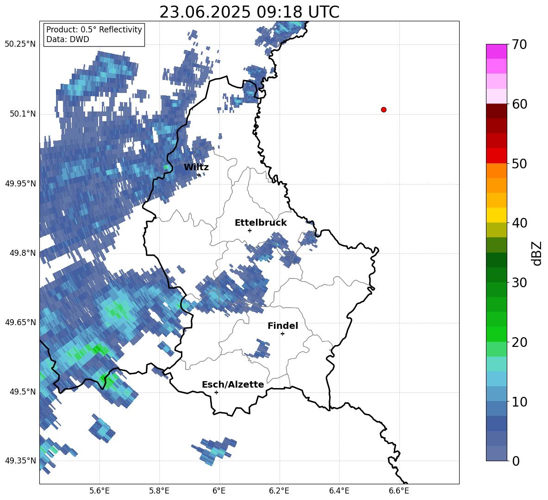Click the 6.6°E longitude label

(x=399, y=491)
